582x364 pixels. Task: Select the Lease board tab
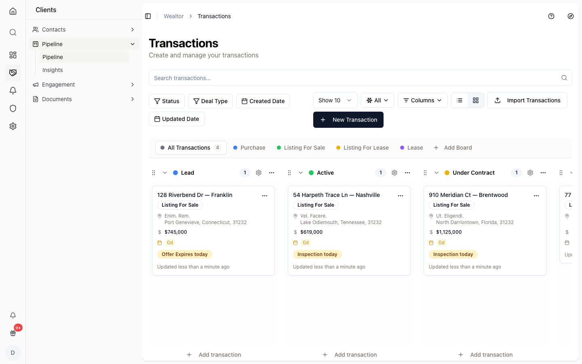pyautogui.click(x=411, y=148)
